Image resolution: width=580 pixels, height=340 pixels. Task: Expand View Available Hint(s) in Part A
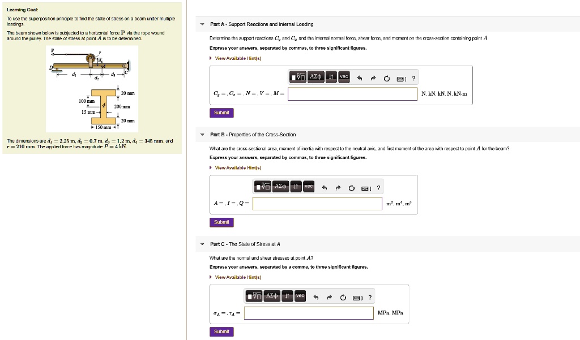pyautogui.click(x=238, y=58)
